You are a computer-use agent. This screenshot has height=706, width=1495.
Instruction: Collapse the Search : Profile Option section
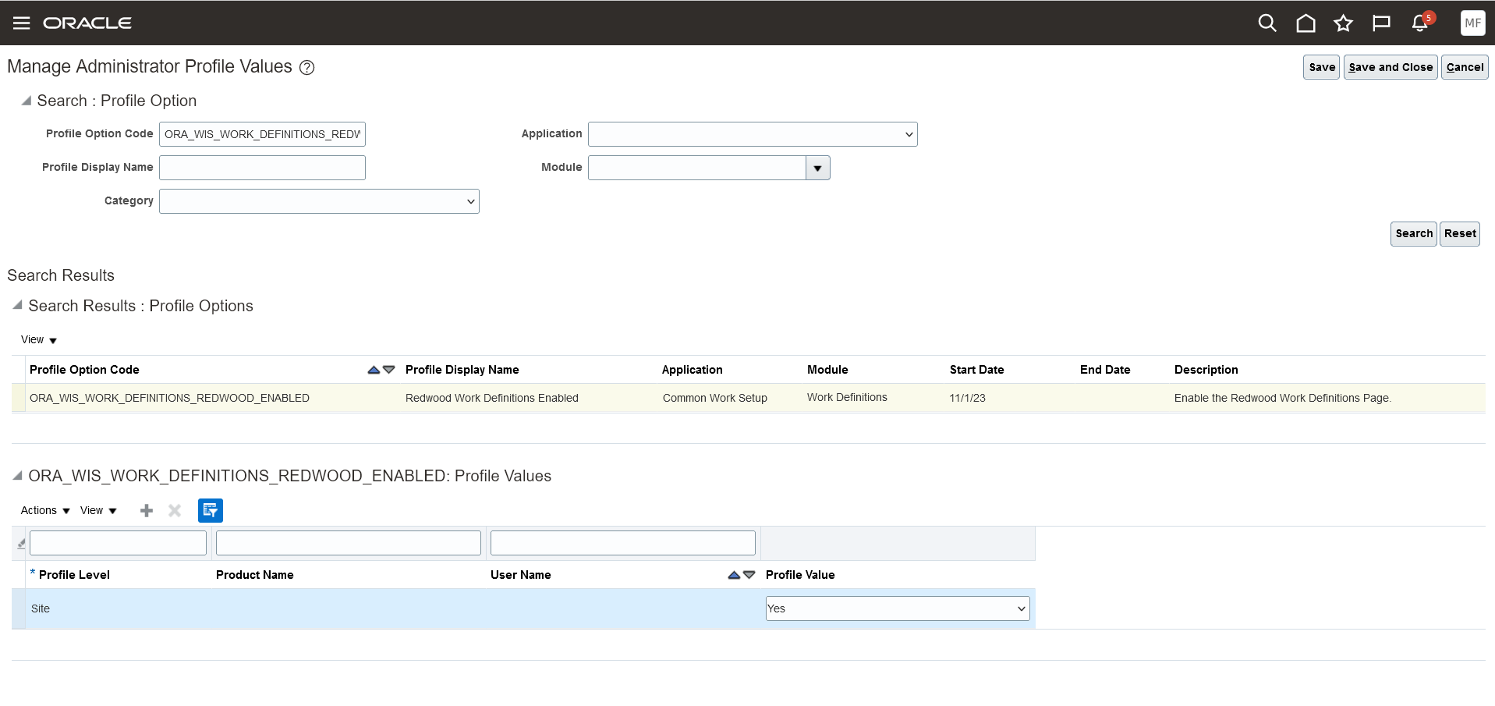(26, 100)
